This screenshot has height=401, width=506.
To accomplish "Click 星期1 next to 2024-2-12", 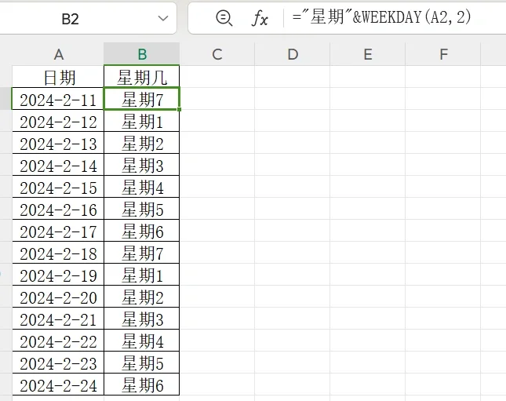I will pos(142,121).
